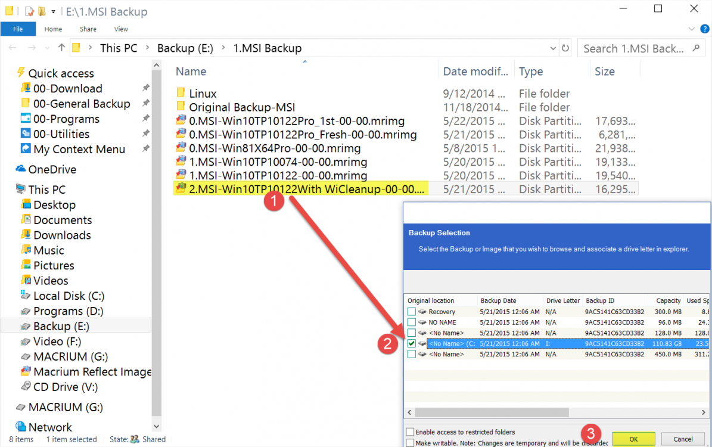Check the NO NAME partition checkbox
Image resolution: width=712 pixels, height=447 pixels.
pyautogui.click(x=411, y=322)
